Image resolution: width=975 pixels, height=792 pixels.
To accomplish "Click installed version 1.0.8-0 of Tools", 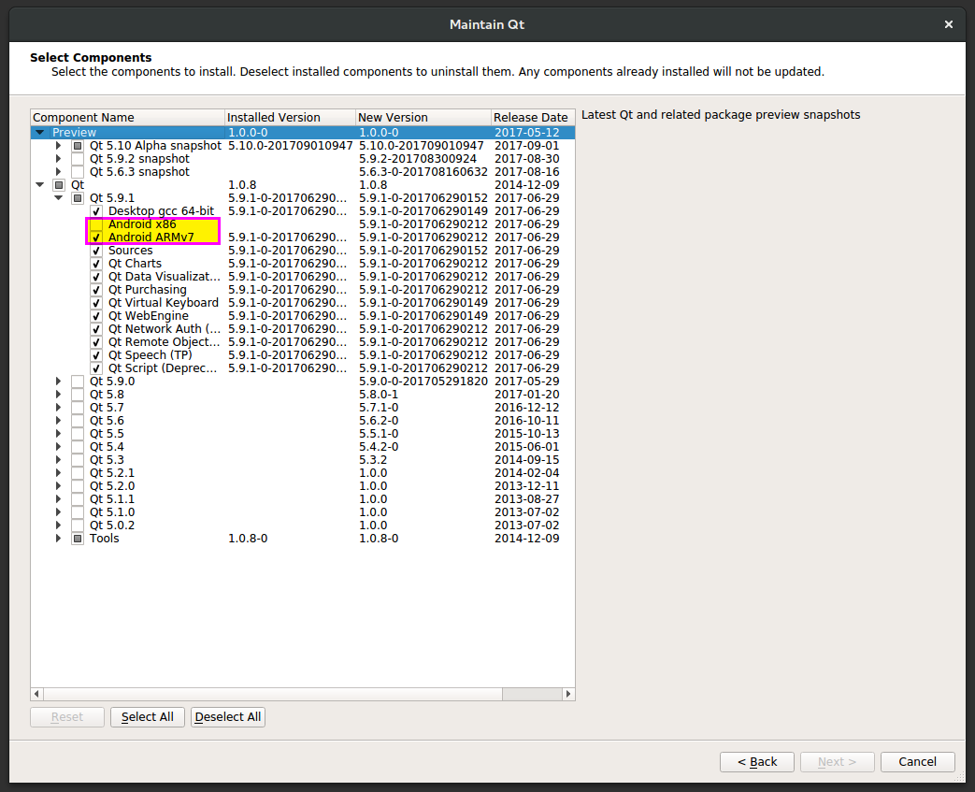I will 248,539.
